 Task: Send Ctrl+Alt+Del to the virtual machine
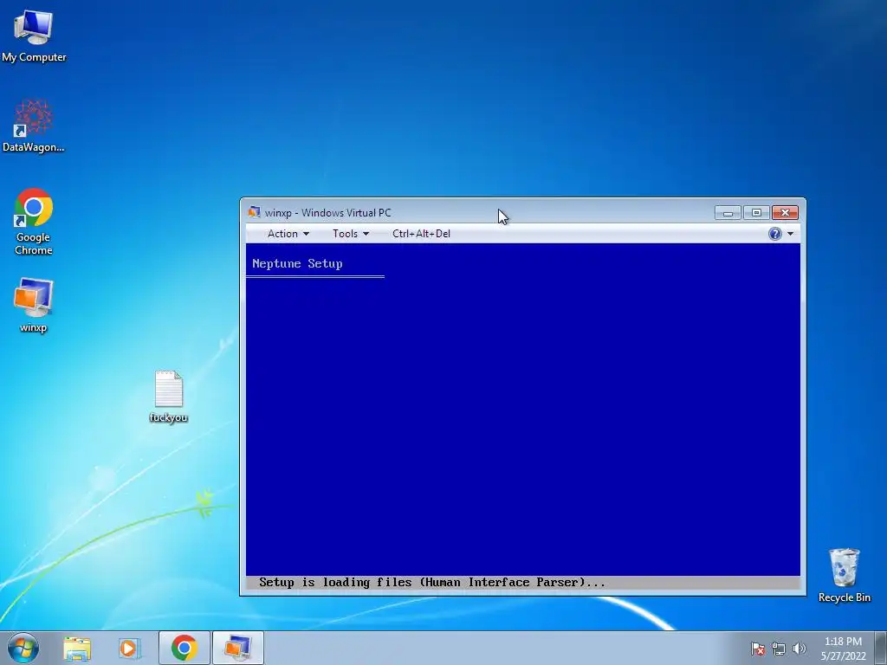[x=422, y=234]
